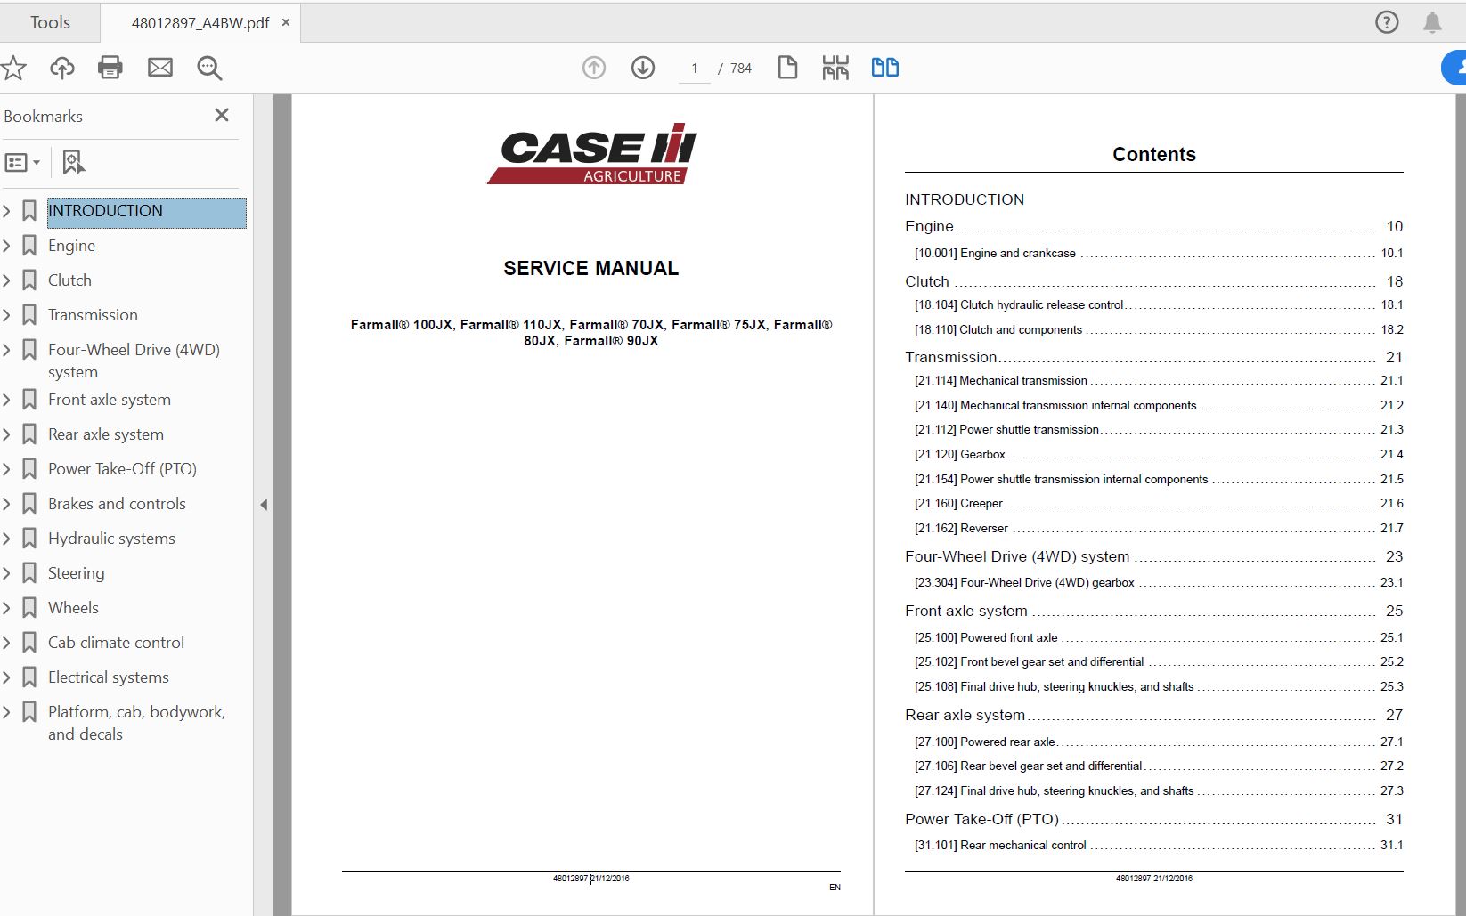Email the PDF document
1466x916 pixels.
tap(160, 68)
